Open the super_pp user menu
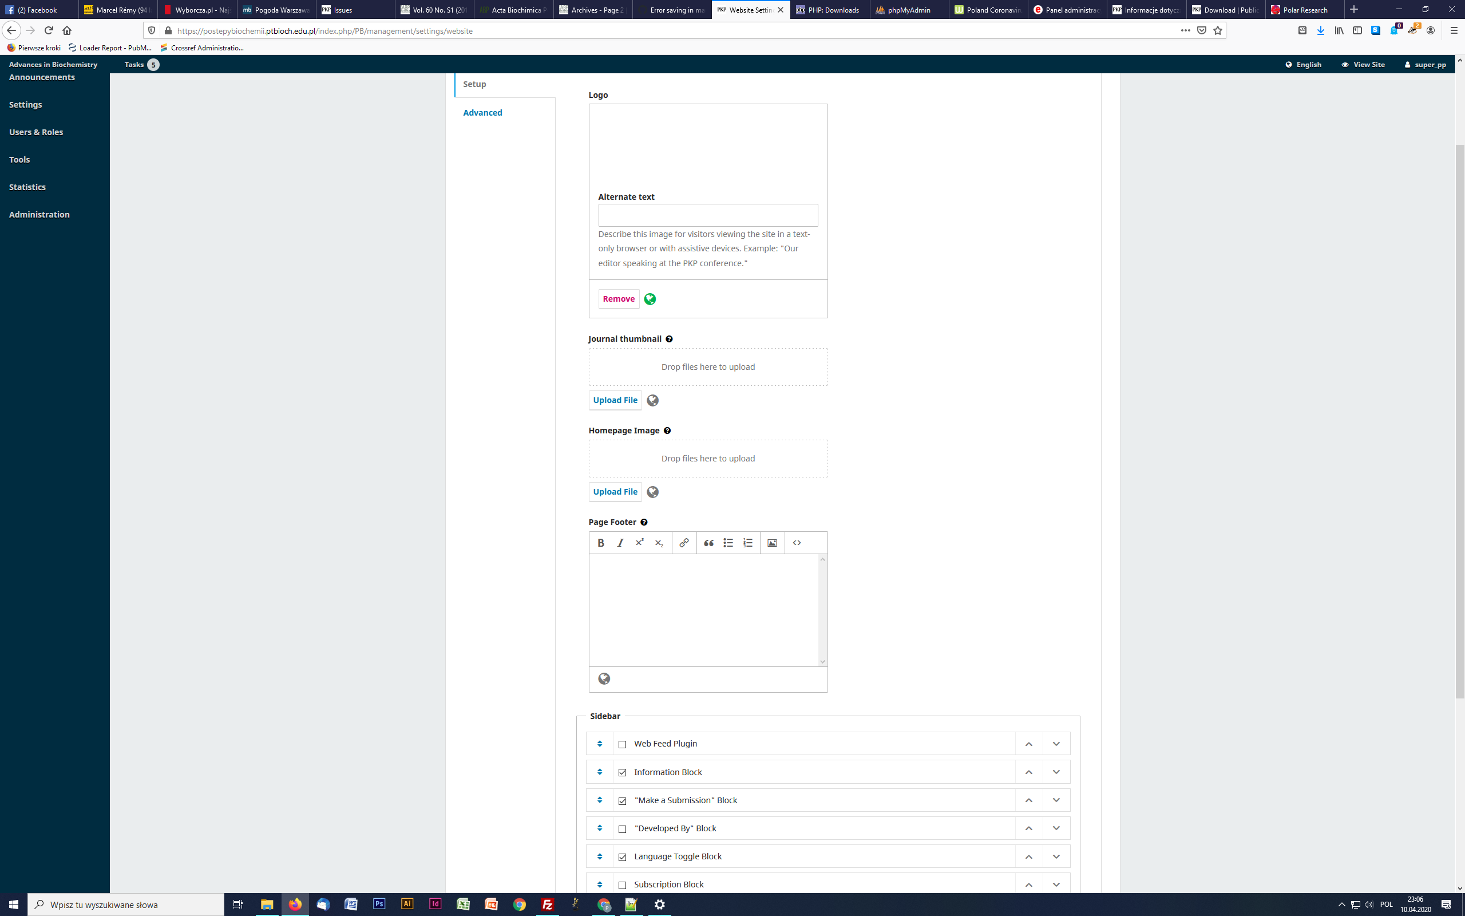Image resolution: width=1465 pixels, height=916 pixels. click(x=1425, y=64)
